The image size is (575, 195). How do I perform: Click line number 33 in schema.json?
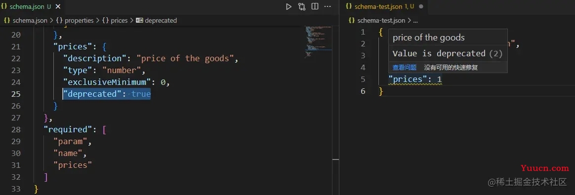(x=16, y=189)
